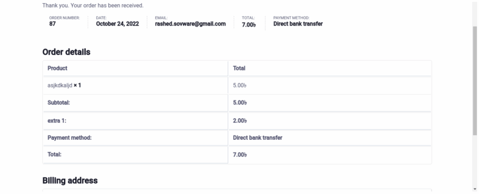Viewport: 479px width, 194px height.
Task: Click the 7.00 amount in the last table row
Action: tap(239, 154)
